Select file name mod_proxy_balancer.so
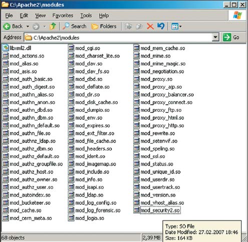248x242 pixels. tap(167, 94)
